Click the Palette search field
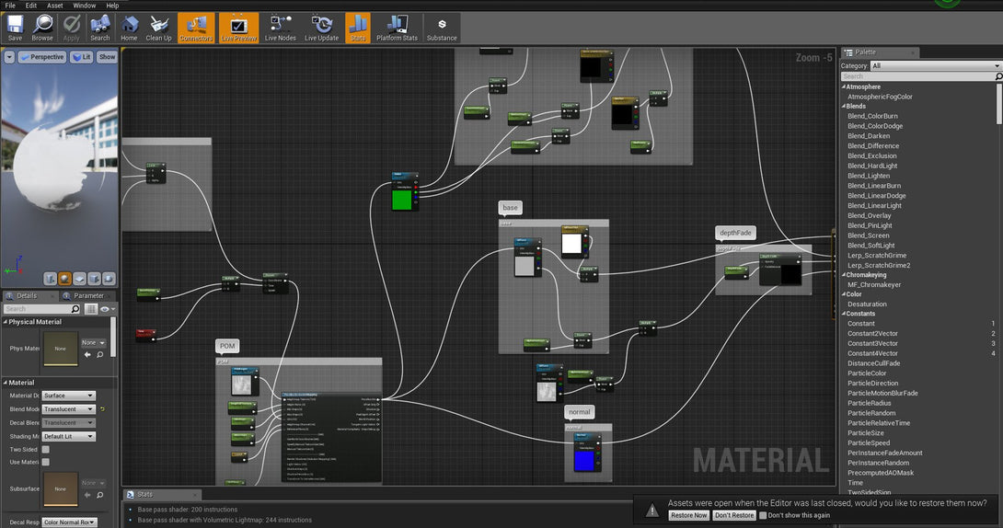The height and width of the screenshot is (528, 1003). pyautogui.click(x=918, y=76)
